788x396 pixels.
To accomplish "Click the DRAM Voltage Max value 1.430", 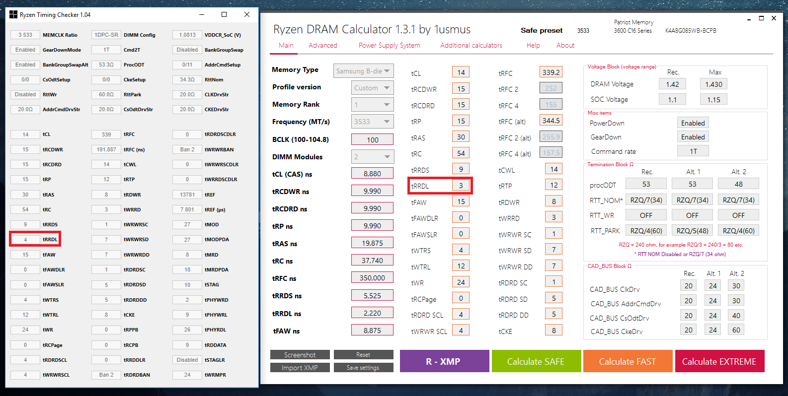I will pos(713,84).
